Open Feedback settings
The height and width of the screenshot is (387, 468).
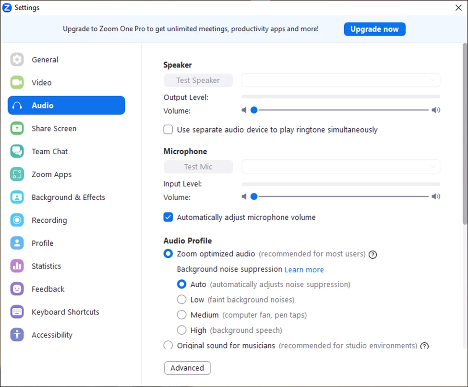pos(66,289)
